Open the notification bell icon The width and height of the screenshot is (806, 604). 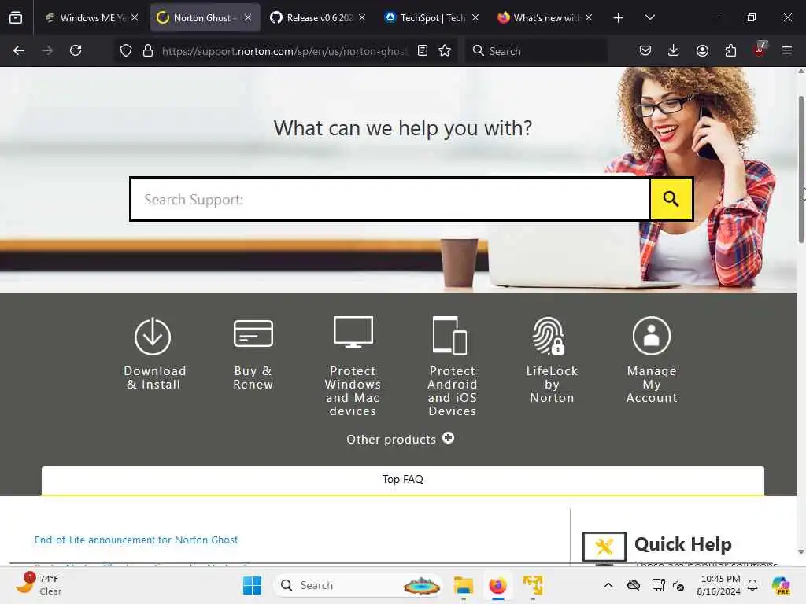point(752,585)
